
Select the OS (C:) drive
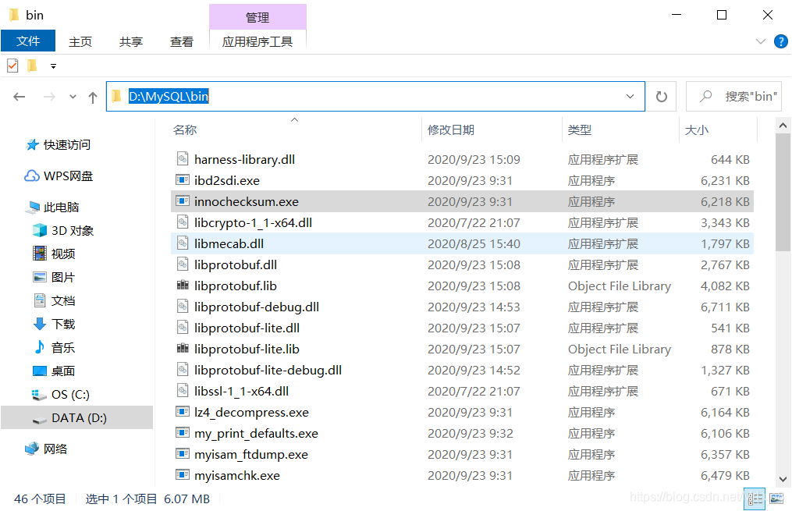tap(61, 394)
